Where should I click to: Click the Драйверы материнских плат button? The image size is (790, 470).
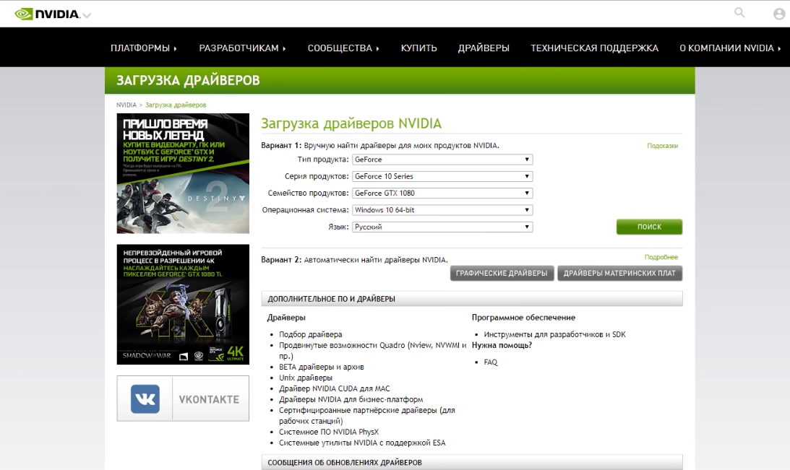point(619,273)
